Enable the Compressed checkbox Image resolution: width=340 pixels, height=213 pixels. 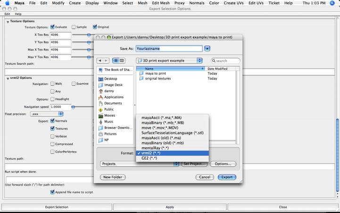[52, 144]
